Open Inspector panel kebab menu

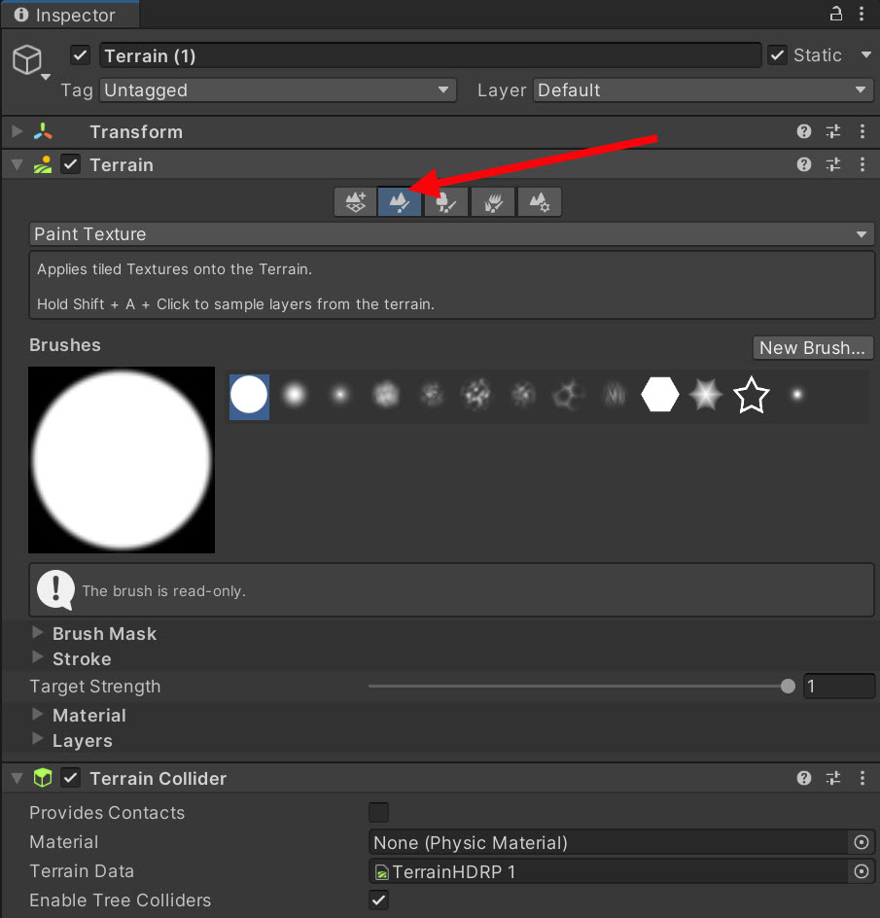pyautogui.click(x=862, y=14)
